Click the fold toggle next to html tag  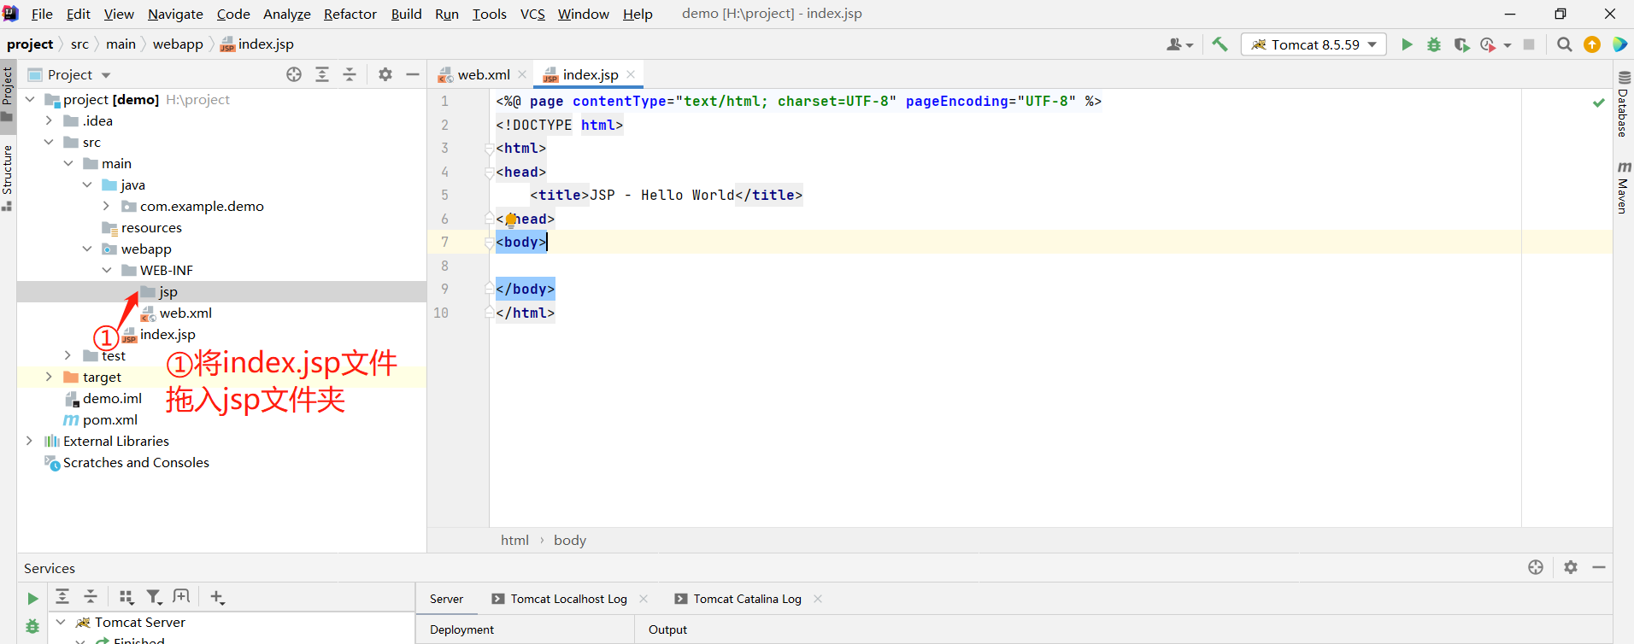[x=489, y=149]
